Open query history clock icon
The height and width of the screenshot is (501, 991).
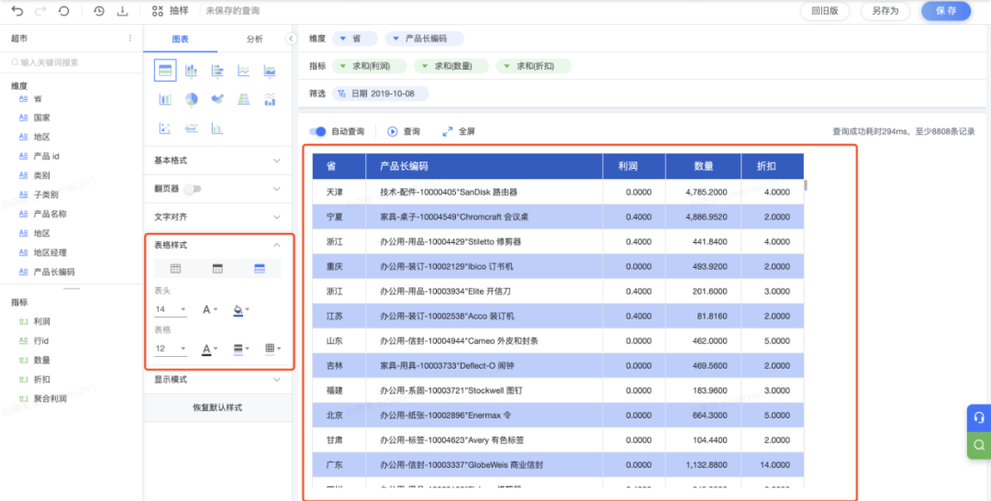point(99,11)
